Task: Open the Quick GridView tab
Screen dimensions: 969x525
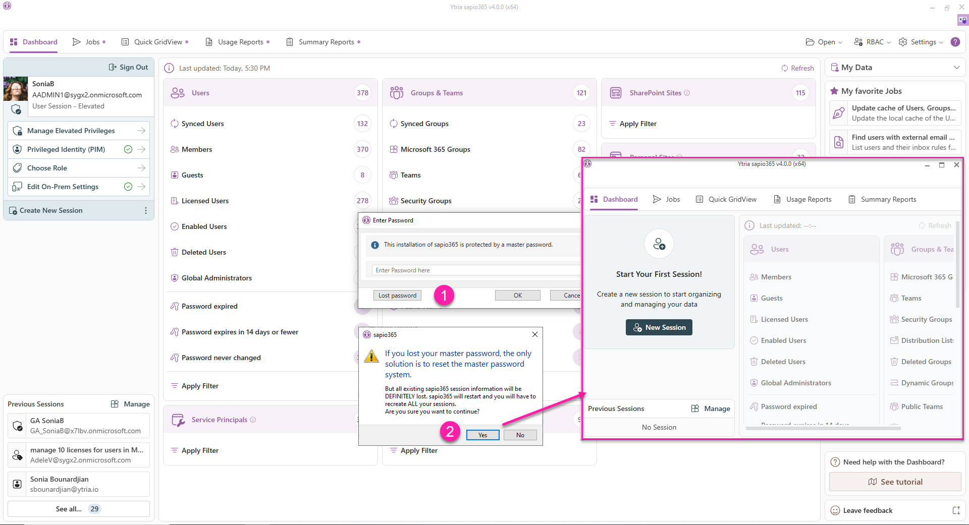Action: [x=154, y=42]
